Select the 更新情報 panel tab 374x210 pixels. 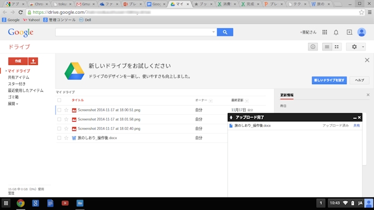[287, 95]
